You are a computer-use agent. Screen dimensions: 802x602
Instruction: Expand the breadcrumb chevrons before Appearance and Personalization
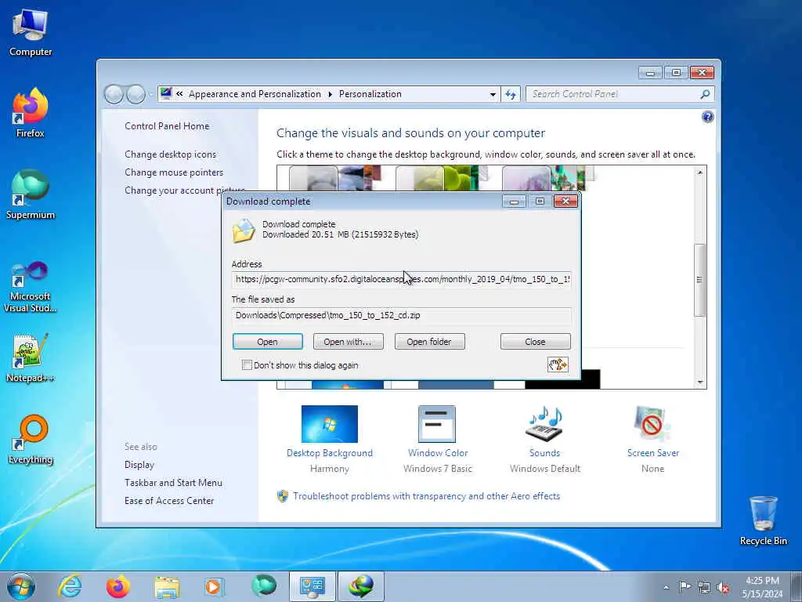point(179,94)
